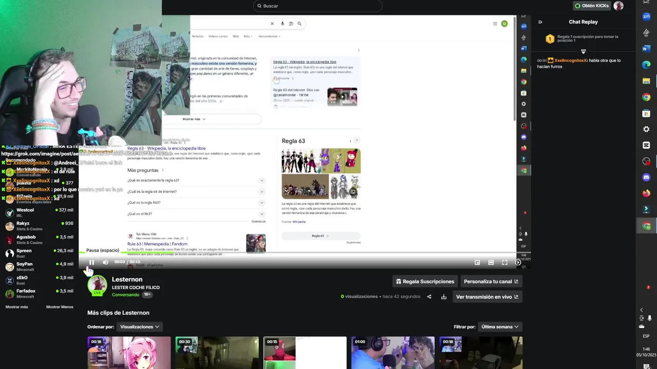657x369 pixels.
Task: Open Microsoft Edge from the taskbar
Action: [646, 65]
